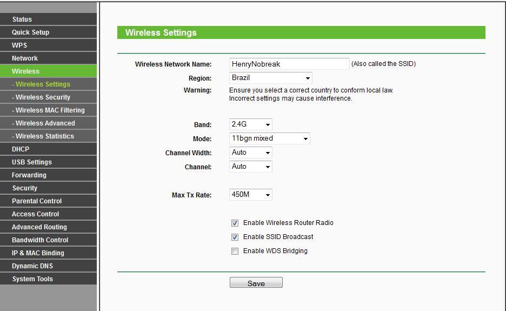Click the 'Incorrect settings may cause interference.' text

pos(290,98)
